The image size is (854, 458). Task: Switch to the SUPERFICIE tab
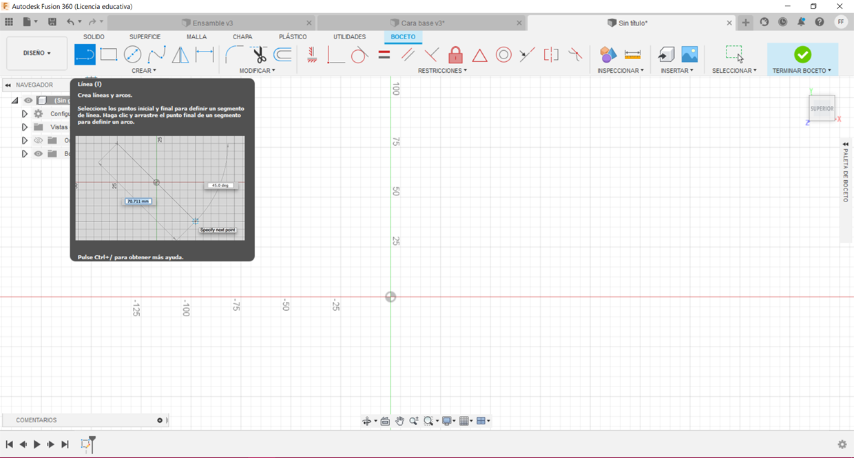coord(145,36)
